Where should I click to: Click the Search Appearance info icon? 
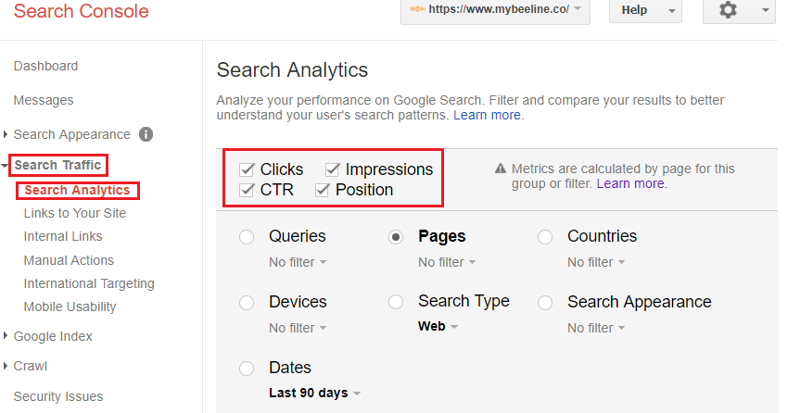[146, 134]
